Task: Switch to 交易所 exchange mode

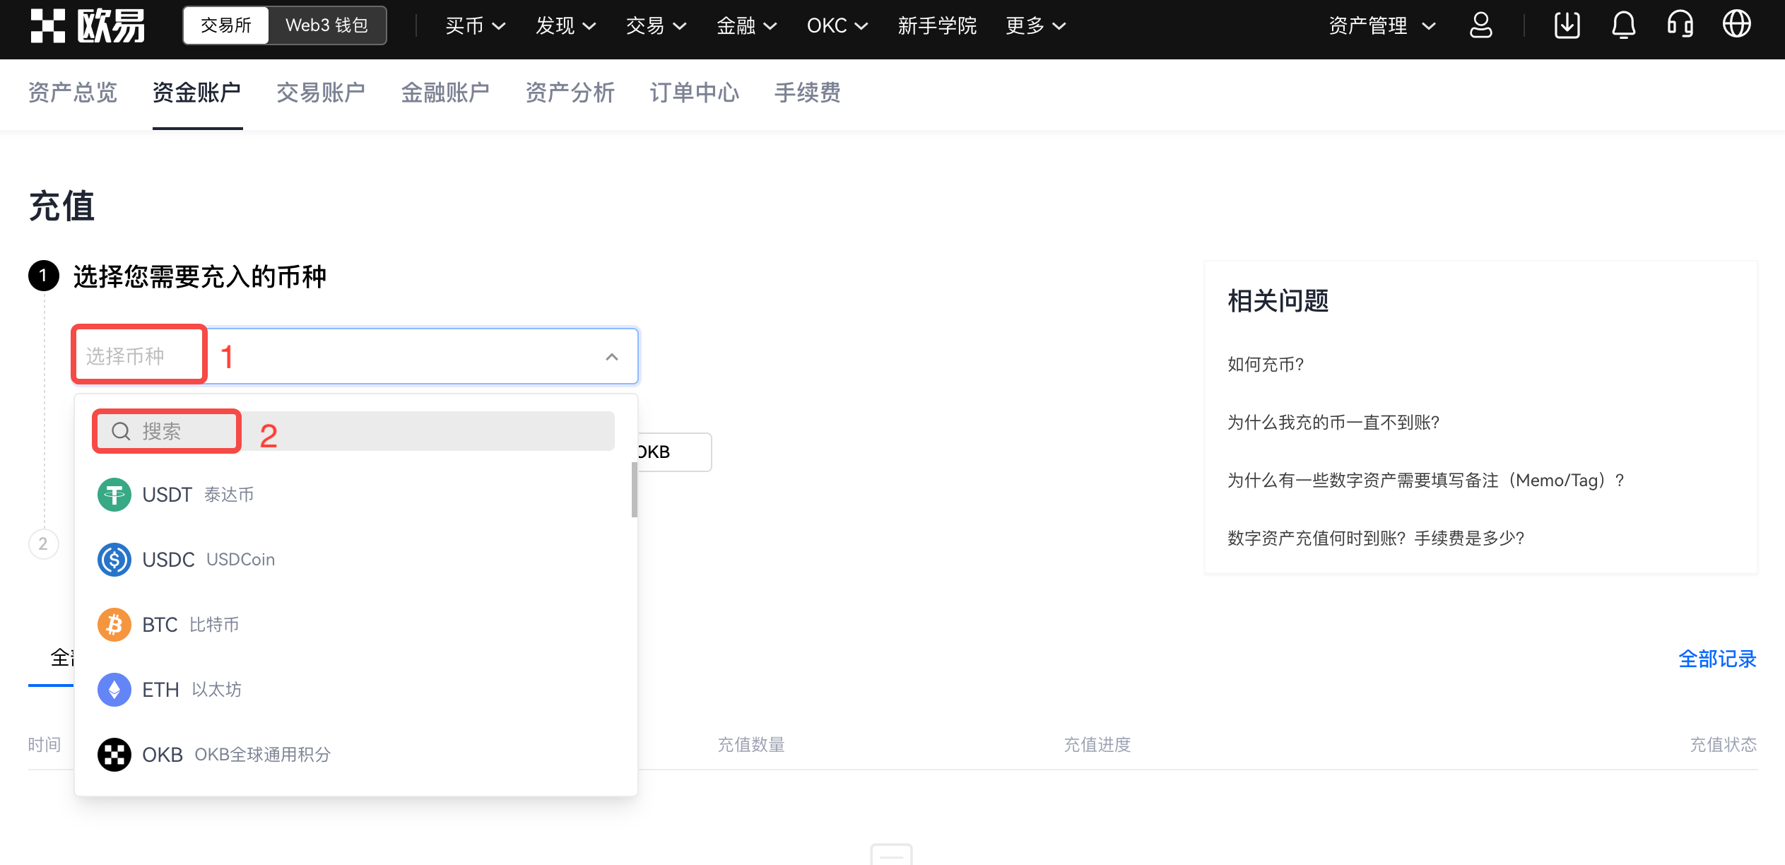Action: [226, 25]
